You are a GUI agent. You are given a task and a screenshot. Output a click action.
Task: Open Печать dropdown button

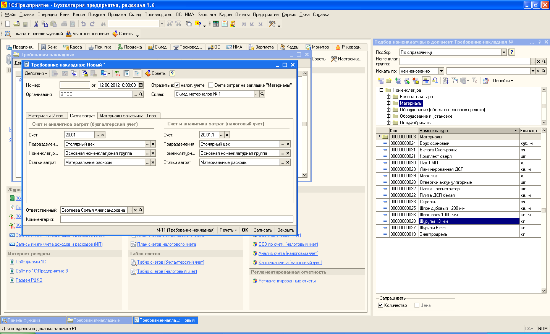click(228, 230)
